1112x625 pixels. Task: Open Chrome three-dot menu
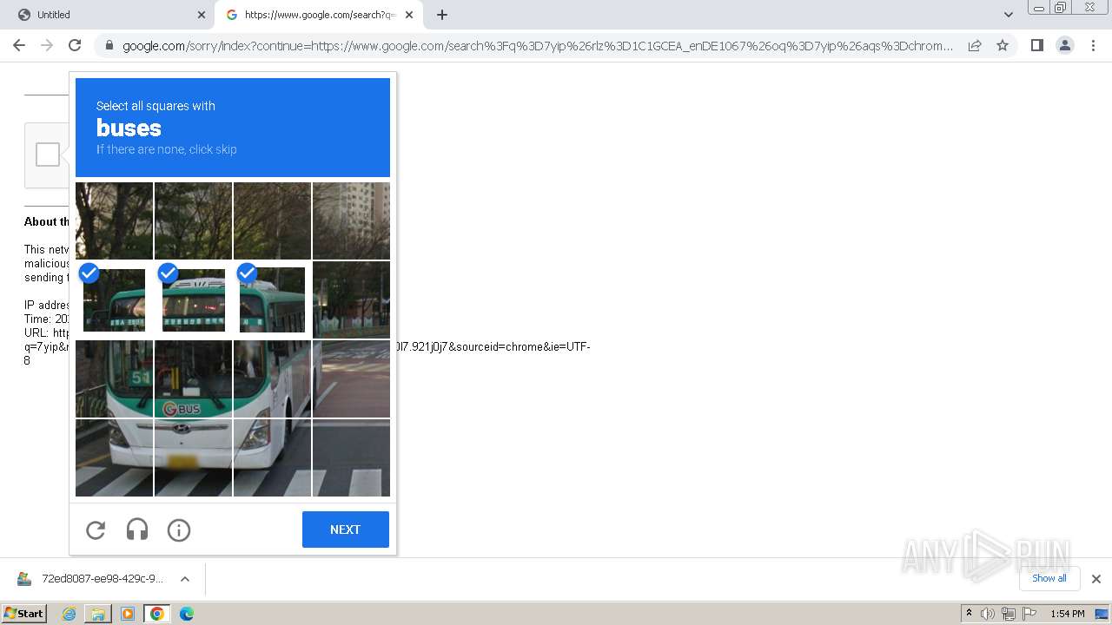1093,45
